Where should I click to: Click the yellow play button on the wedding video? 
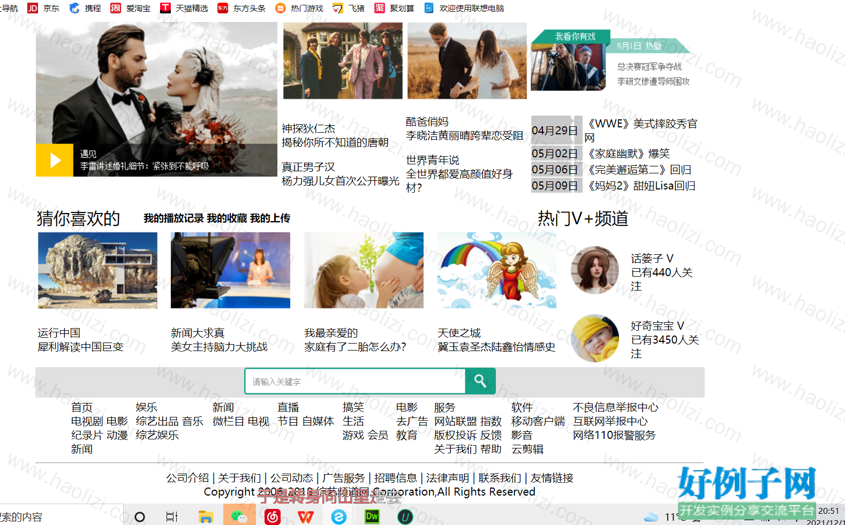tap(55, 160)
